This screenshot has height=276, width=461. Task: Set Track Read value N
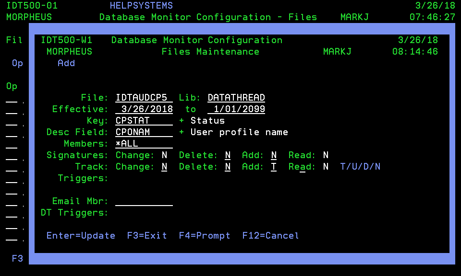pyautogui.click(x=326, y=167)
